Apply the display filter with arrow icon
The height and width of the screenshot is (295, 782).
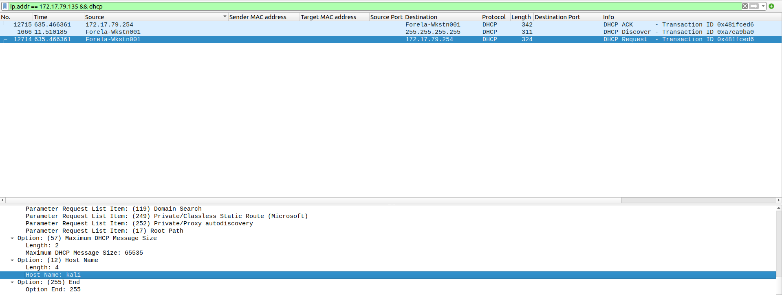pos(754,6)
